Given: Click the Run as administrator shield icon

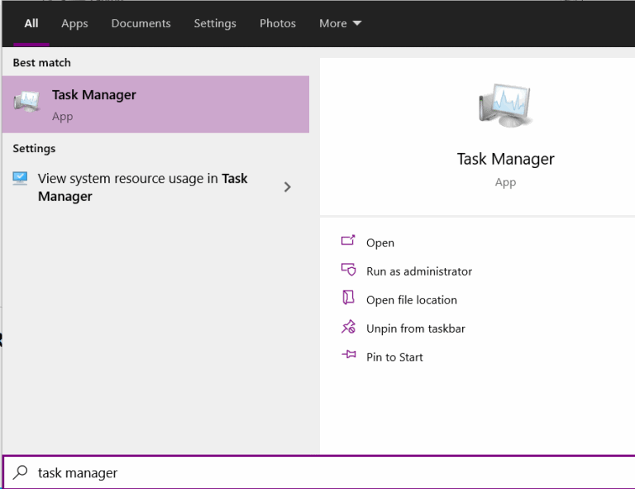Looking at the screenshot, I should (348, 270).
